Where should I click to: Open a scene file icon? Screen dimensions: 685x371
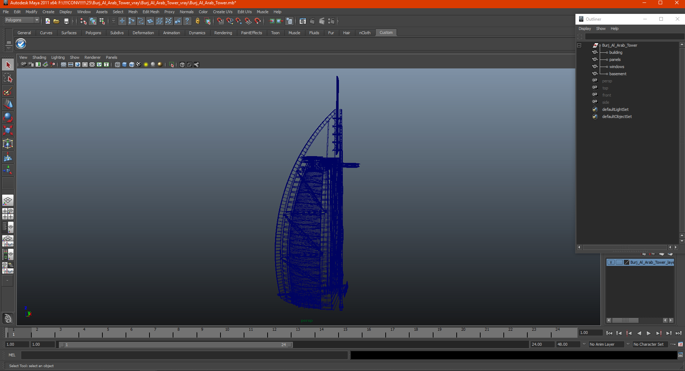coord(56,21)
